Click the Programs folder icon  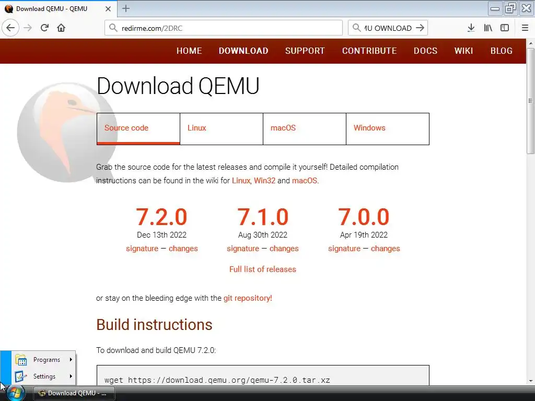coord(21,360)
